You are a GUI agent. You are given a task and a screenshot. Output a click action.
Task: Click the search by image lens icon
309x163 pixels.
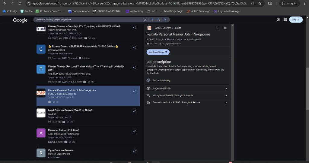click(159, 20)
